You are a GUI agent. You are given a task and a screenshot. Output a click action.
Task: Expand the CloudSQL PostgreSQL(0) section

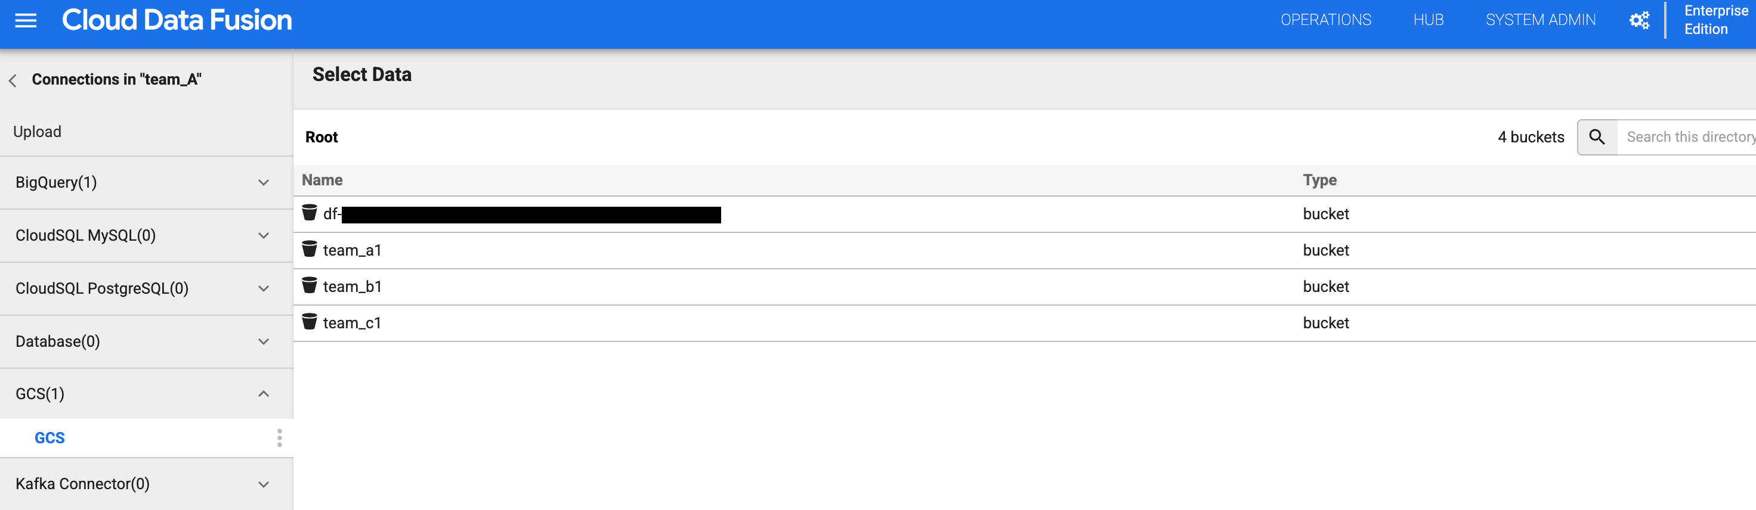(264, 289)
